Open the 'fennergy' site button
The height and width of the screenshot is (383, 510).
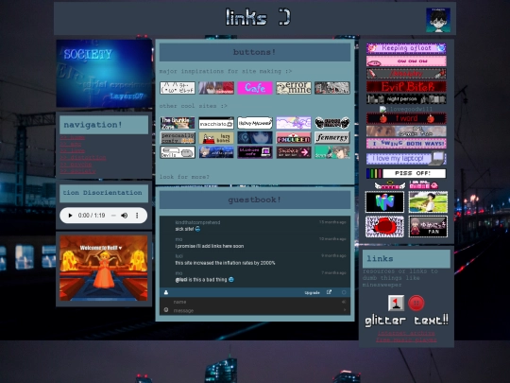coord(332,138)
